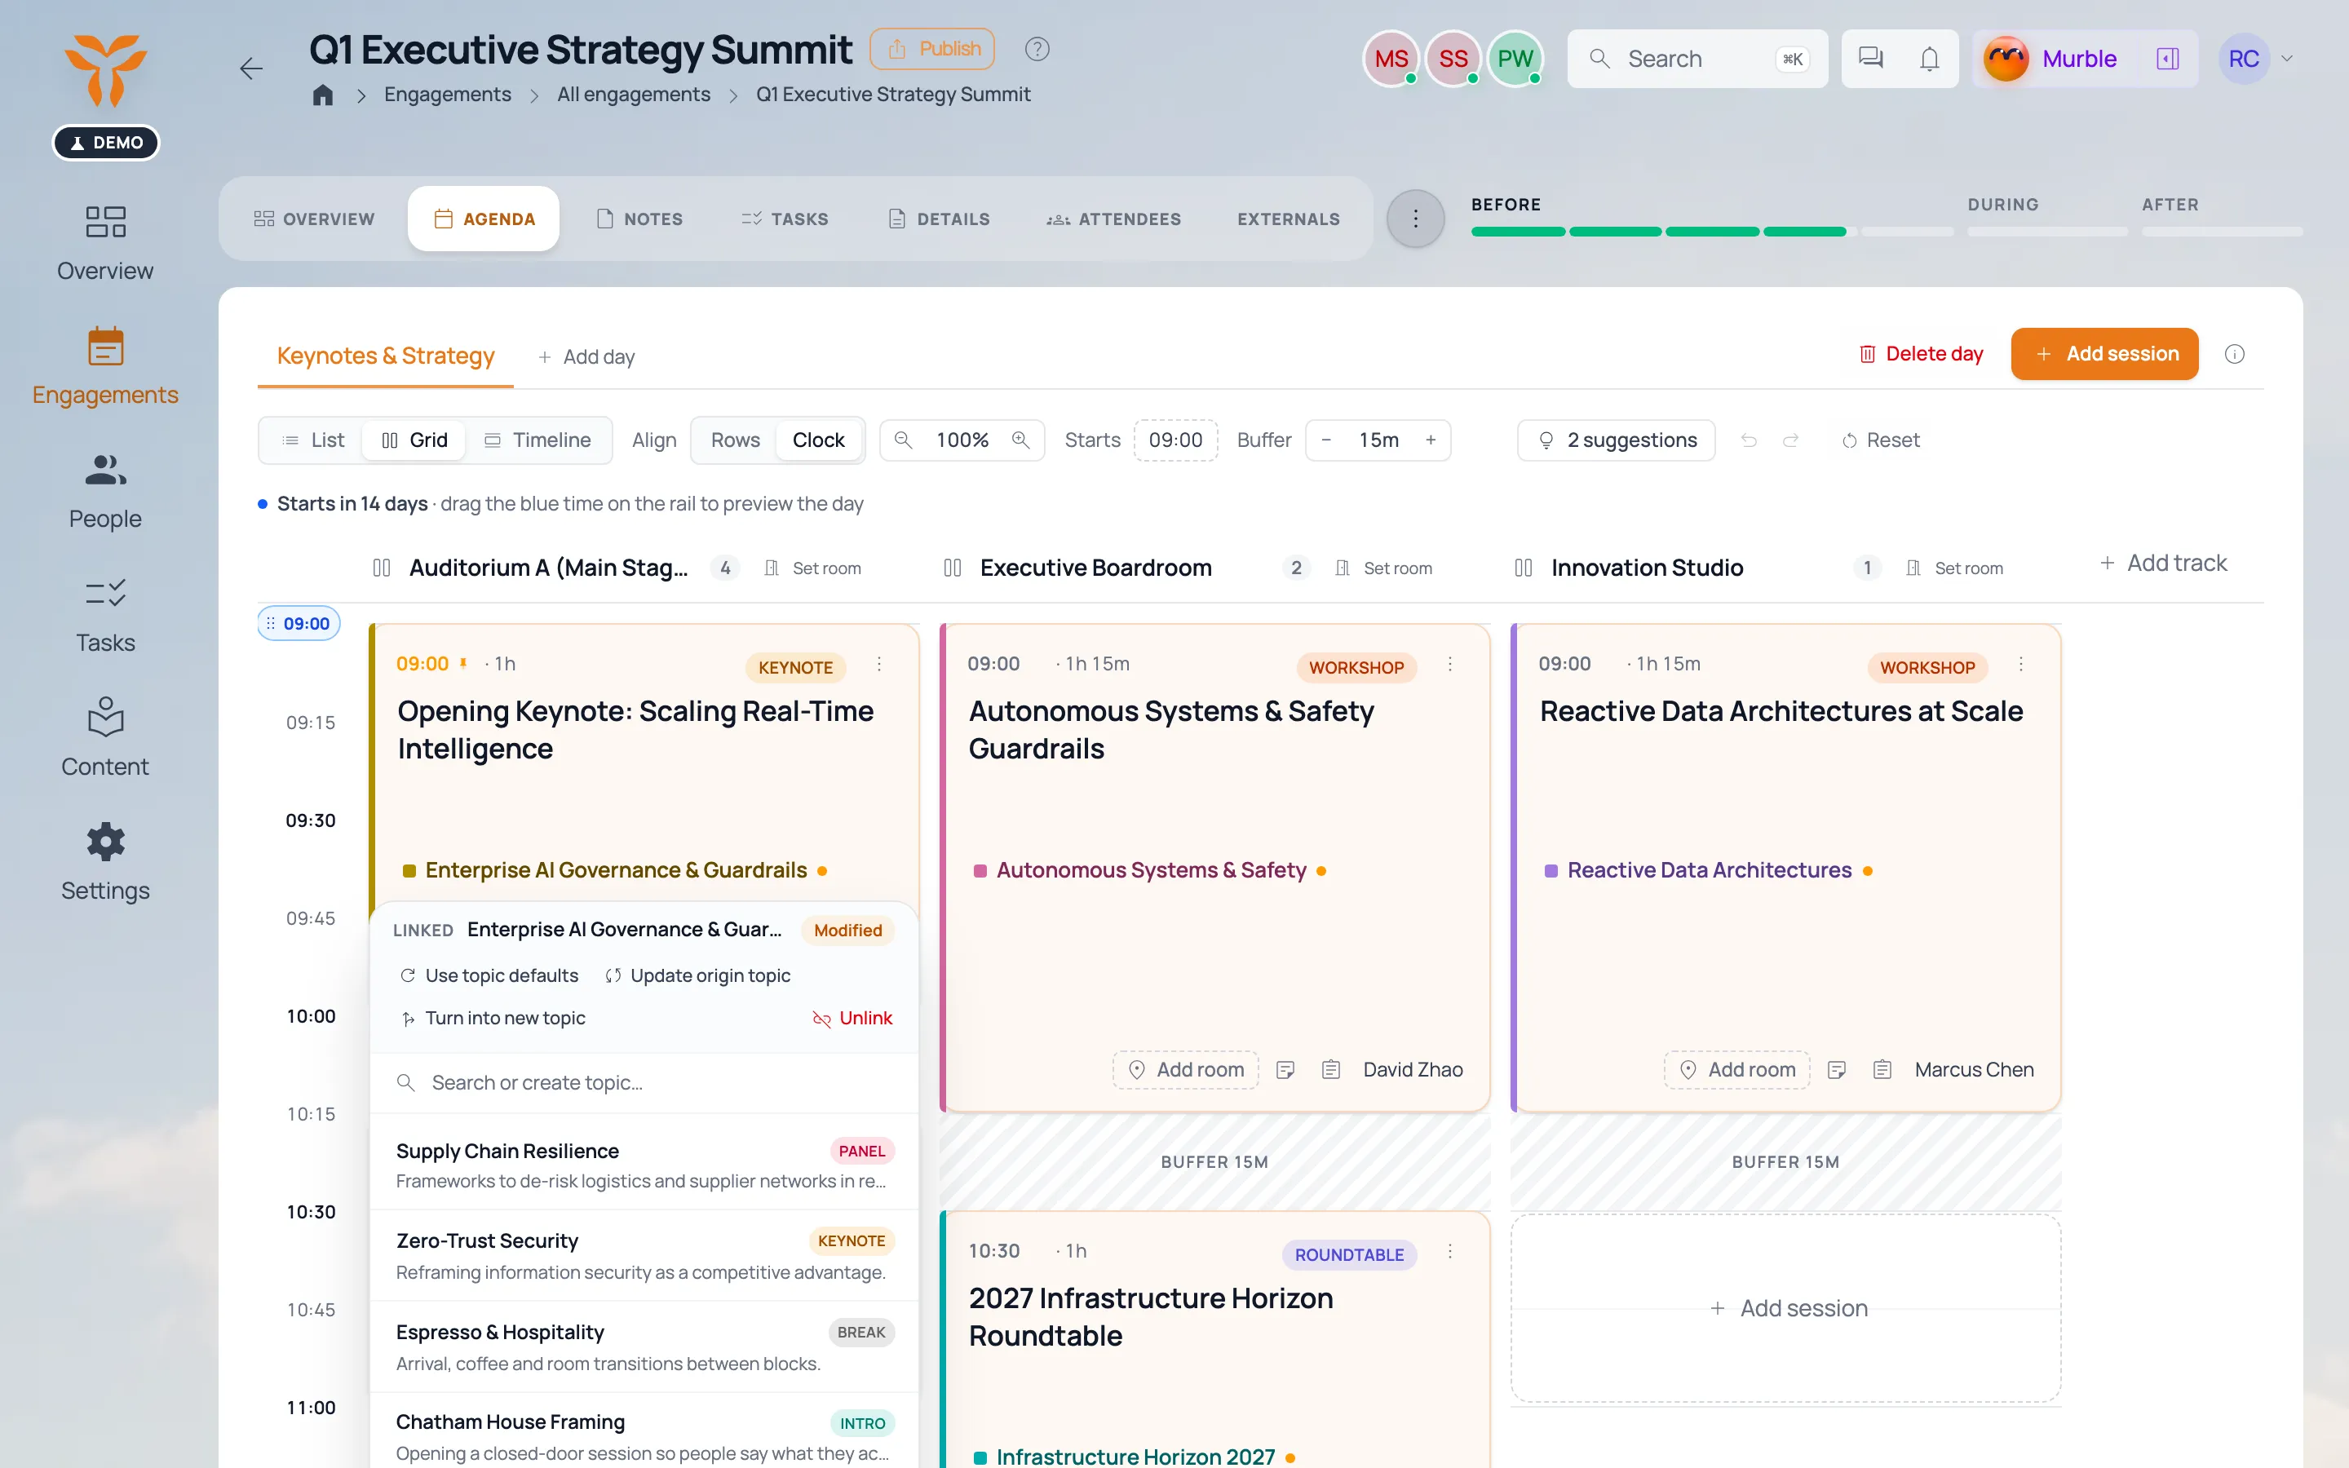Unlink the linked topic
Viewport: 2349px width, 1468px height.
pyautogui.click(x=852, y=1018)
